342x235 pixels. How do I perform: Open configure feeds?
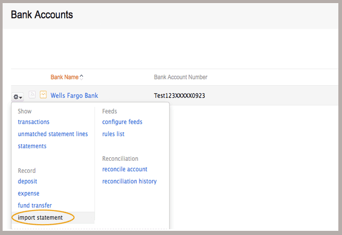[x=122, y=122]
